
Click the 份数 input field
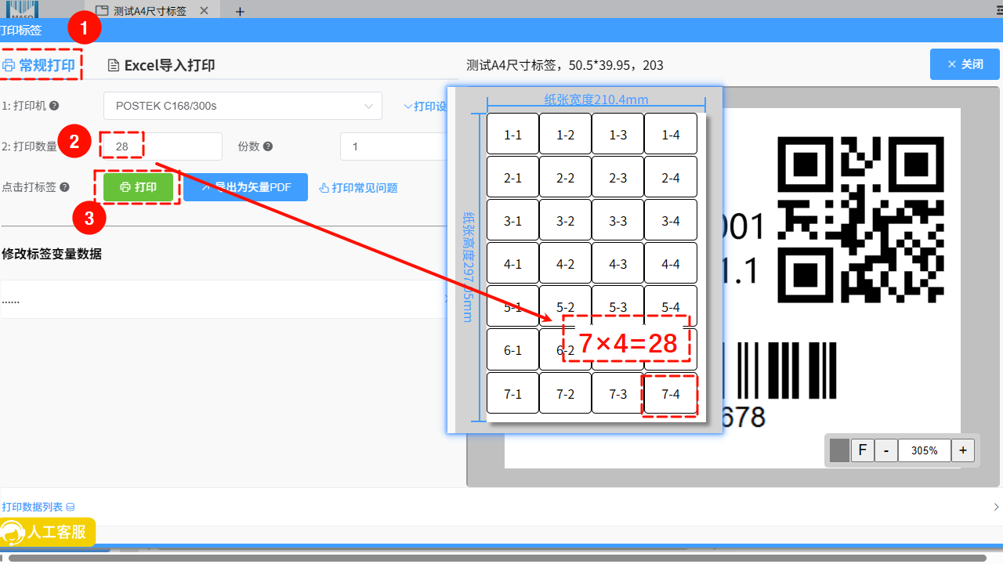(x=393, y=146)
